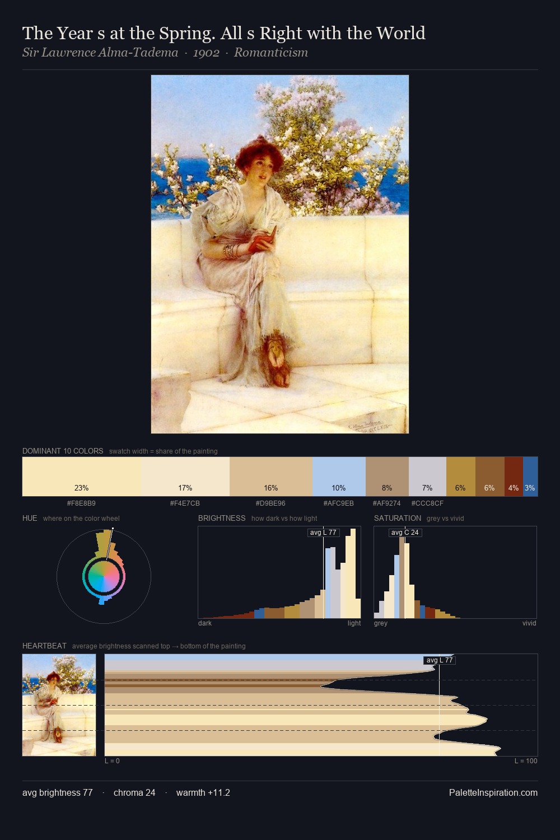Click 'where on the color wheel' caption
The width and height of the screenshot is (560, 840).
coord(81,519)
